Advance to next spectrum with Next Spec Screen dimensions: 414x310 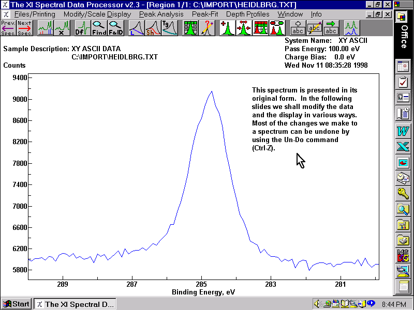point(24,27)
